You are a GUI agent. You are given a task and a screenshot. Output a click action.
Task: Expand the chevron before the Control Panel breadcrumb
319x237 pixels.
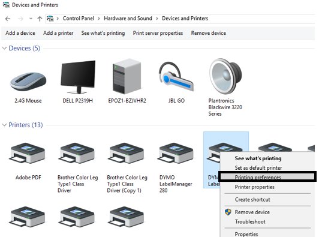pos(58,19)
